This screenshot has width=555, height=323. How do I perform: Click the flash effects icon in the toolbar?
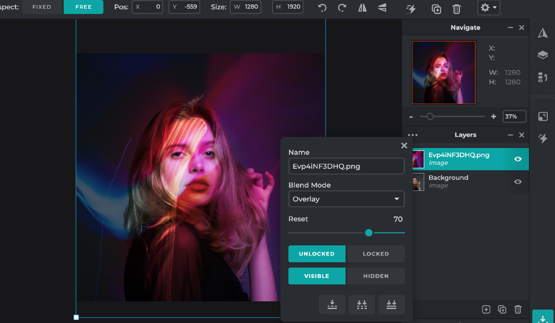tap(411, 8)
